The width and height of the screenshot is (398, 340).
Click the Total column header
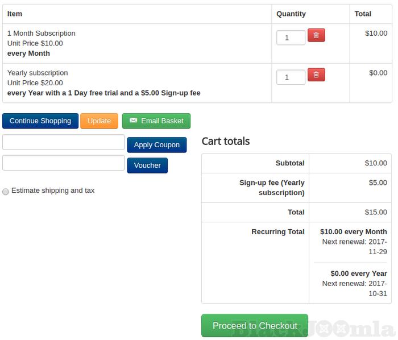click(x=363, y=14)
